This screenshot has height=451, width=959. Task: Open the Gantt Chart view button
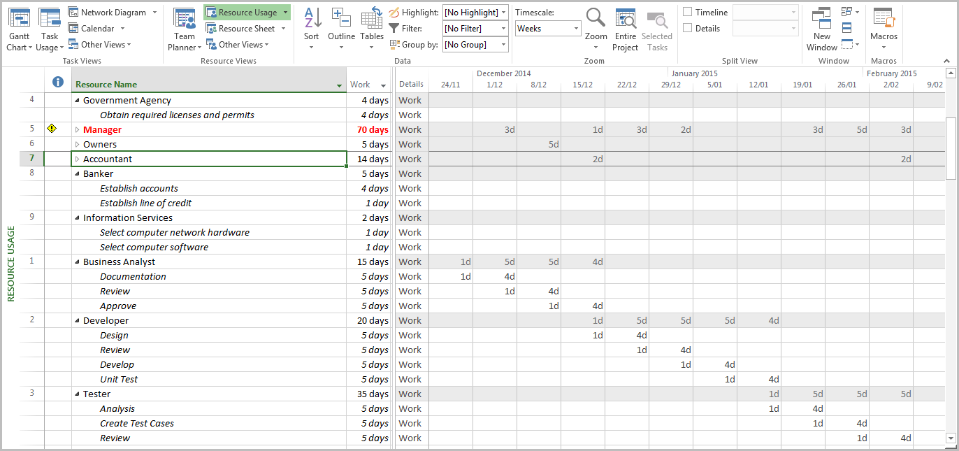coord(18,29)
